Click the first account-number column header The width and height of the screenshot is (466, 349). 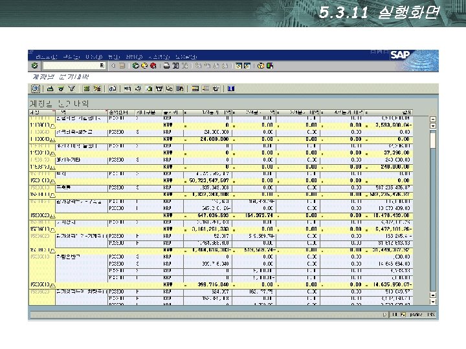[42, 112]
